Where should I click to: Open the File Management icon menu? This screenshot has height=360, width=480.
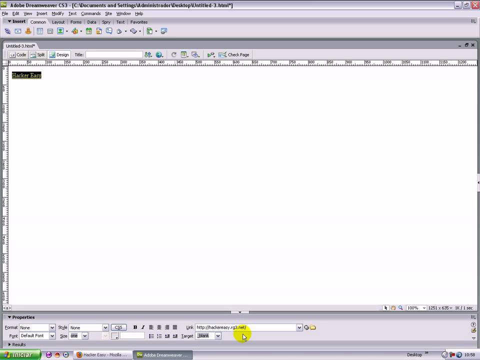click(x=148, y=55)
